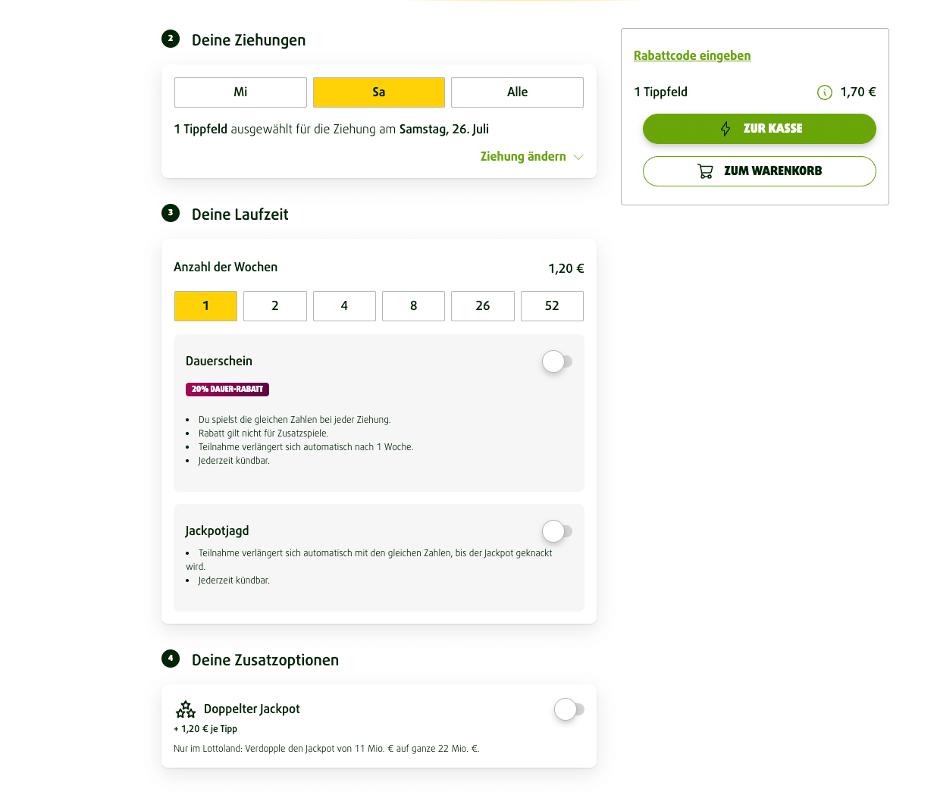Click the step 2 circle badge
This screenshot has height=798, width=937.
(171, 39)
